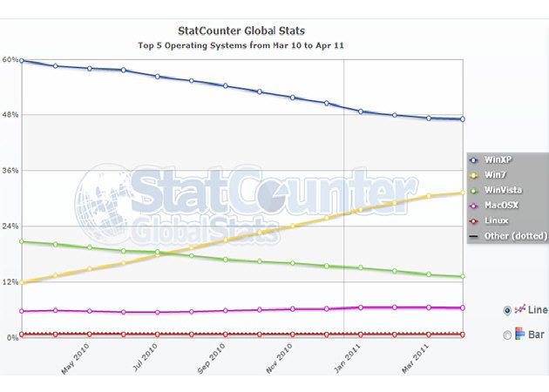Toggle the Win7 legend label

pyautogui.click(x=494, y=174)
